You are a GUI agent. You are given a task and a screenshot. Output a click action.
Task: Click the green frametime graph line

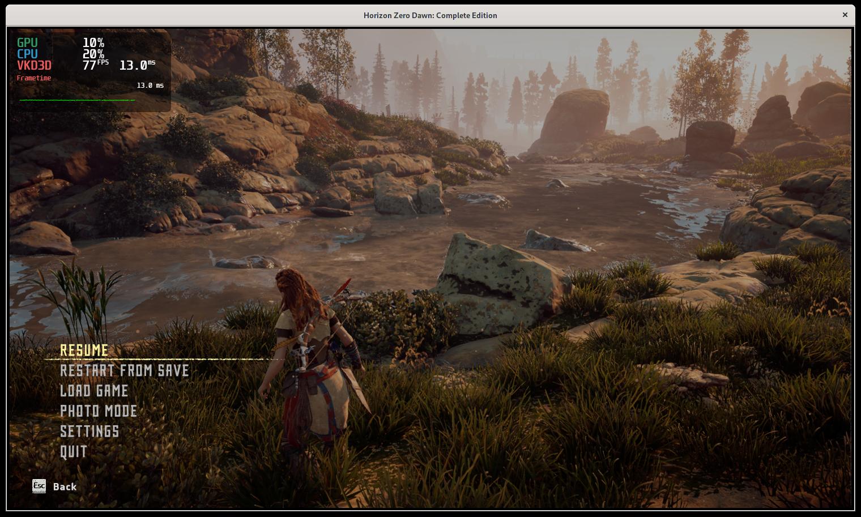coord(77,100)
